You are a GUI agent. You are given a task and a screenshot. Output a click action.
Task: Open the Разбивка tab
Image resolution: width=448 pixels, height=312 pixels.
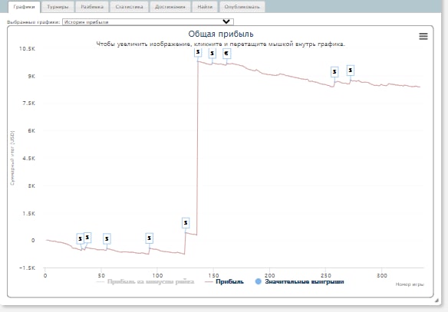click(92, 7)
